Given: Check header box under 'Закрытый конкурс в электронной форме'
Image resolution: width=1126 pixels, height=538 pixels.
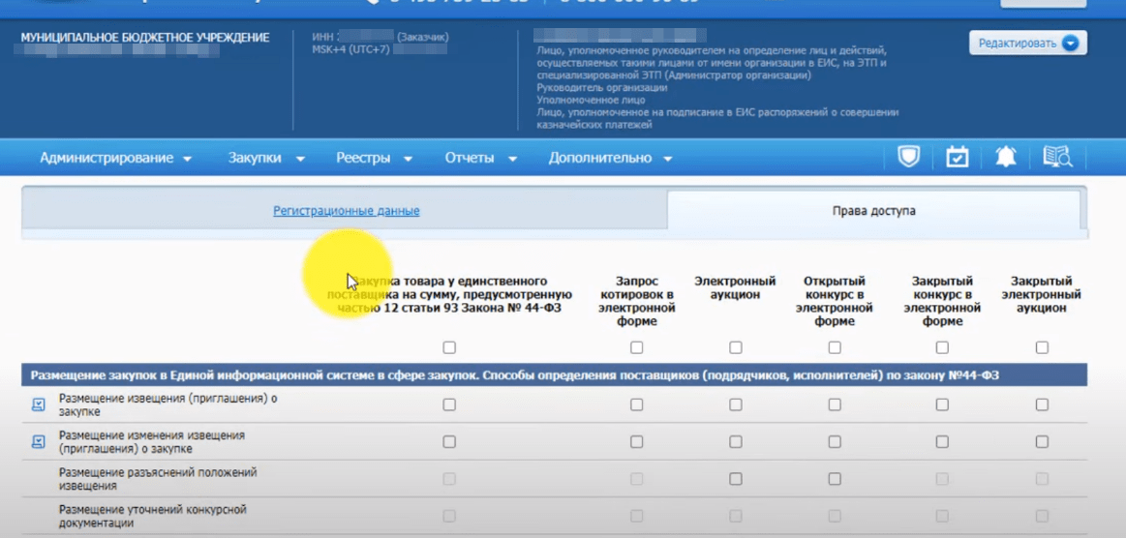Looking at the screenshot, I should click(942, 347).
